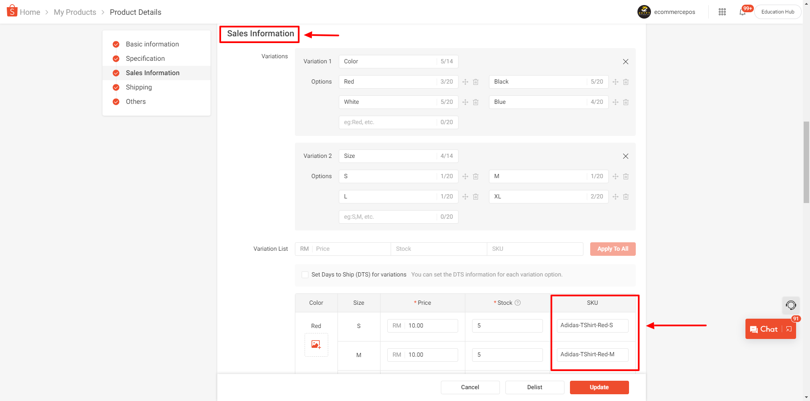Click the Shopee logo icon
This screenshot has width=810, height=401.
click(x=12, y=11)
